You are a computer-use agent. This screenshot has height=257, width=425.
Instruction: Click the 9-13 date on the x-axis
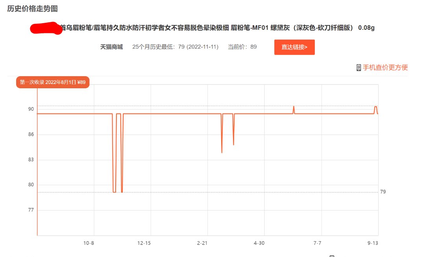point(373,243)
